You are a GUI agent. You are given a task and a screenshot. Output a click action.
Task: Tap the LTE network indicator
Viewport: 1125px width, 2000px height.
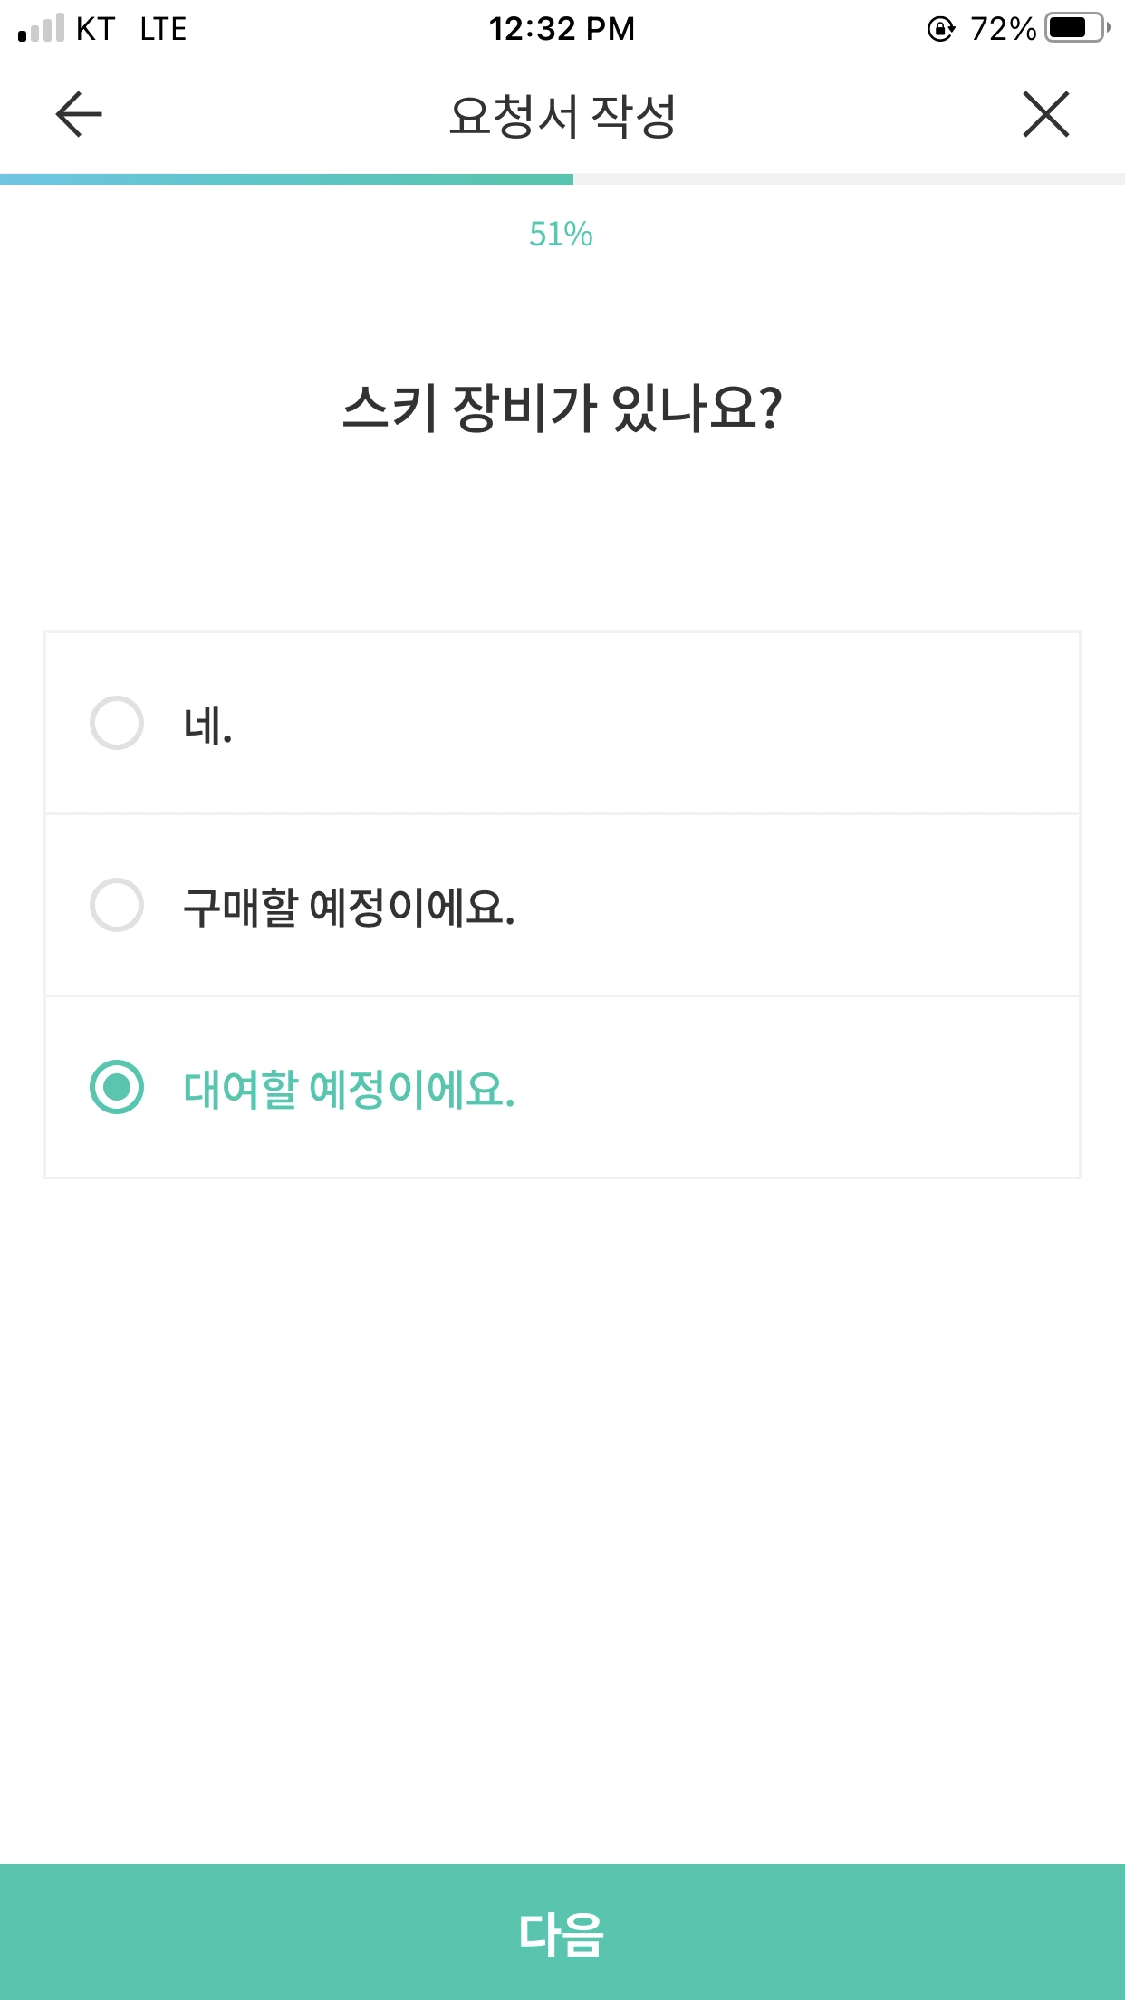pyautogui.click(x=163, y=29)
